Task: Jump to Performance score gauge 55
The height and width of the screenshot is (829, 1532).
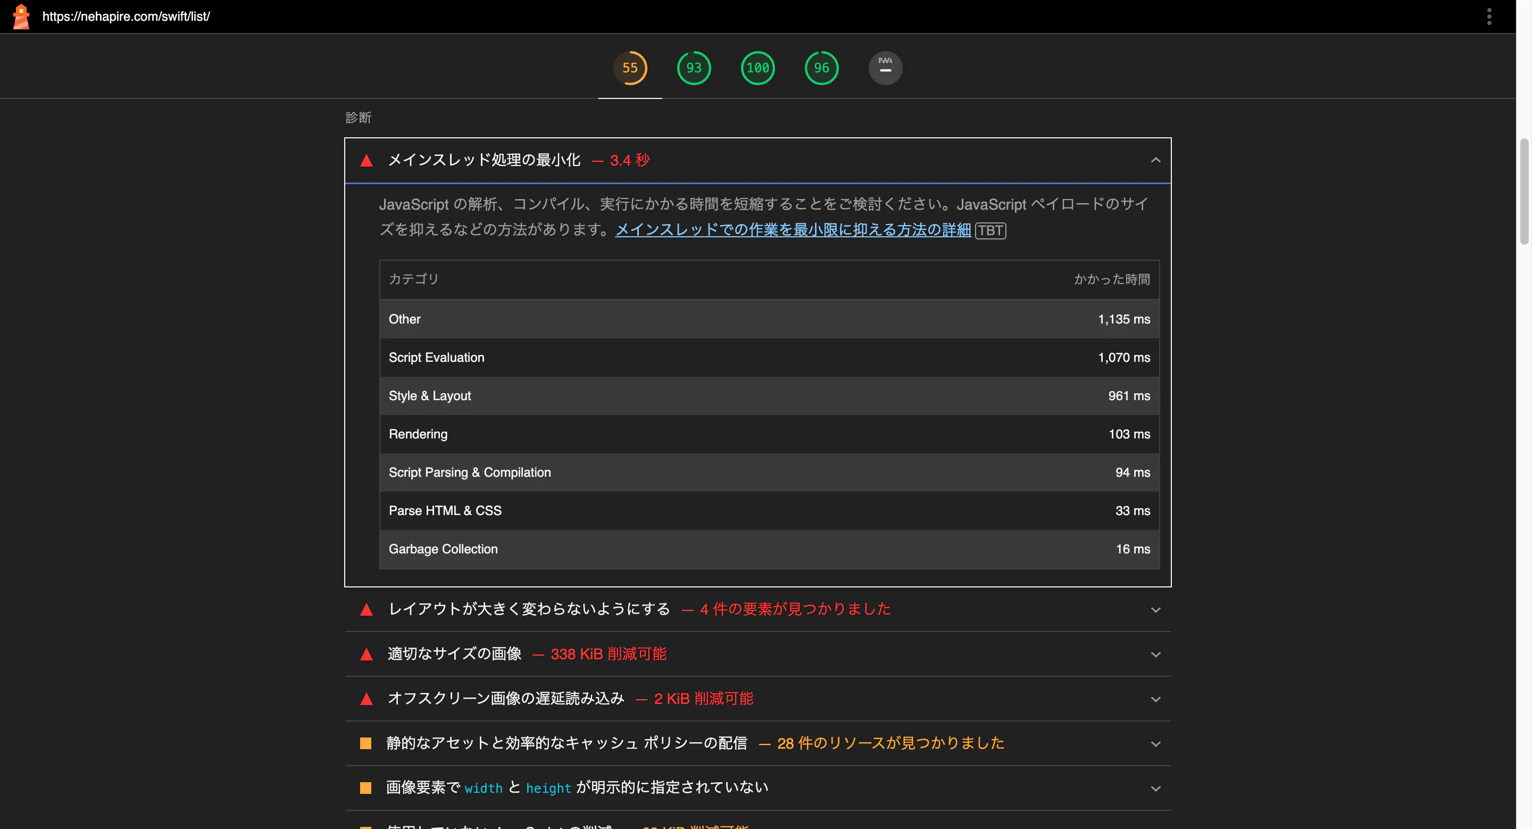Action: (x=630, y=68)
